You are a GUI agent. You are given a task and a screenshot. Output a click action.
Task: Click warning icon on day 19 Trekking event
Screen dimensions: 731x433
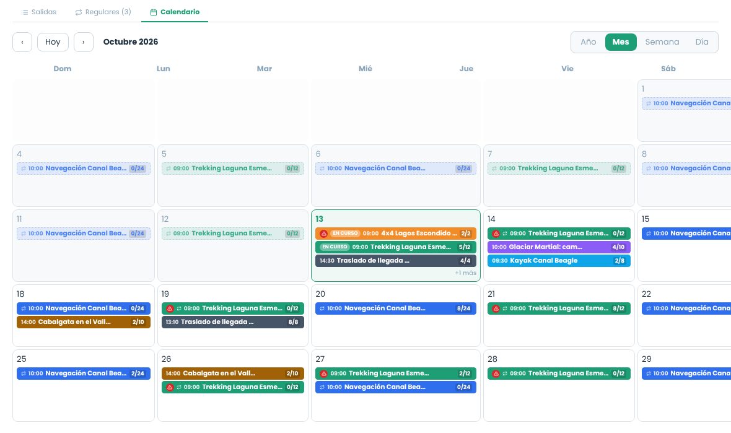(170, 308)
